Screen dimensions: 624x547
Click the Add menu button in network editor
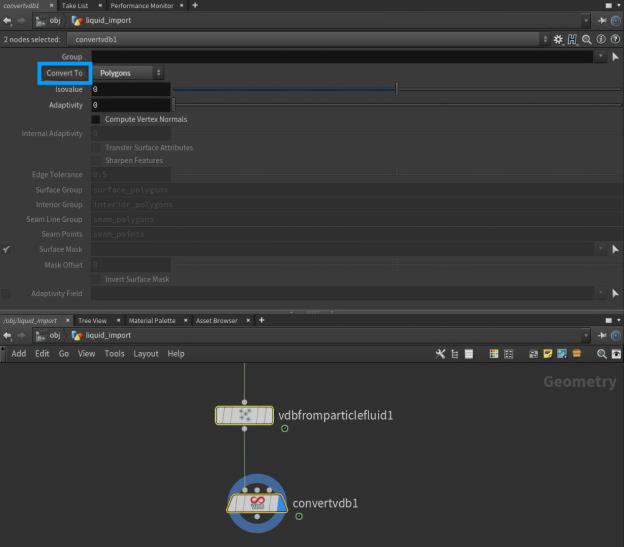19,354
